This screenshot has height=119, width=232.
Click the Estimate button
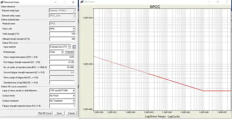(70, 52)
